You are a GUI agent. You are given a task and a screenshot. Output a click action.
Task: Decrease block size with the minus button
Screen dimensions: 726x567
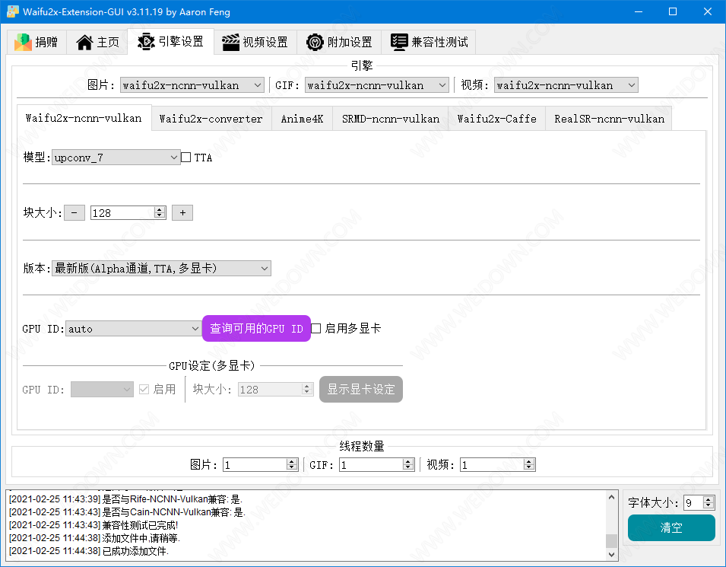click(74, 213)
